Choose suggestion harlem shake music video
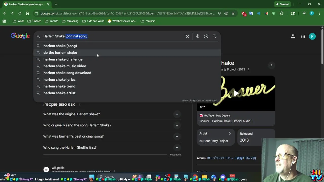Viewport: 324px width, 182px height. 127,66
